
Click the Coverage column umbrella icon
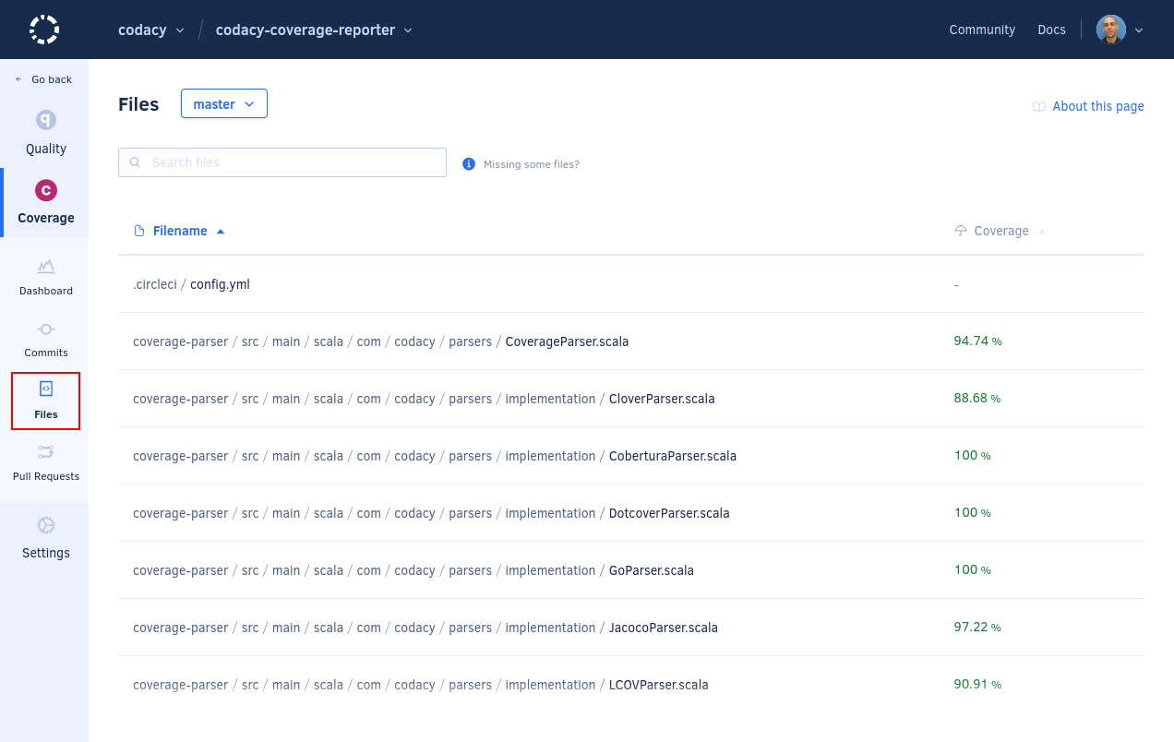tap(961, 231)
